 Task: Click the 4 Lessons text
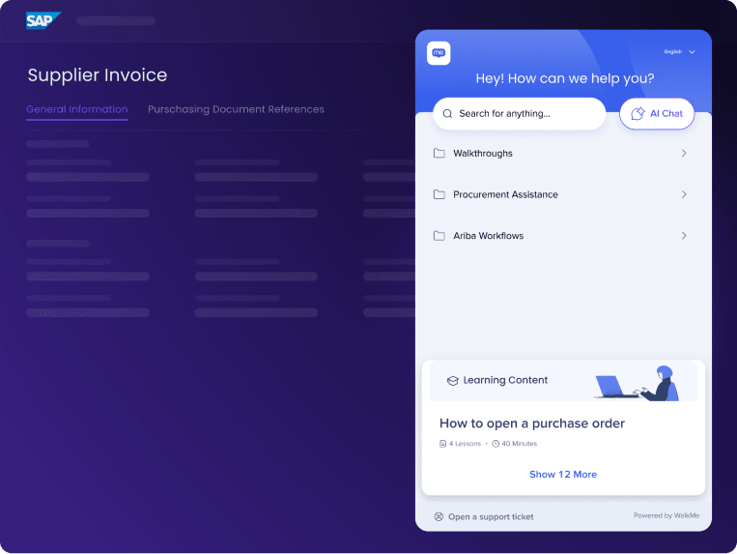coord(465,444)
